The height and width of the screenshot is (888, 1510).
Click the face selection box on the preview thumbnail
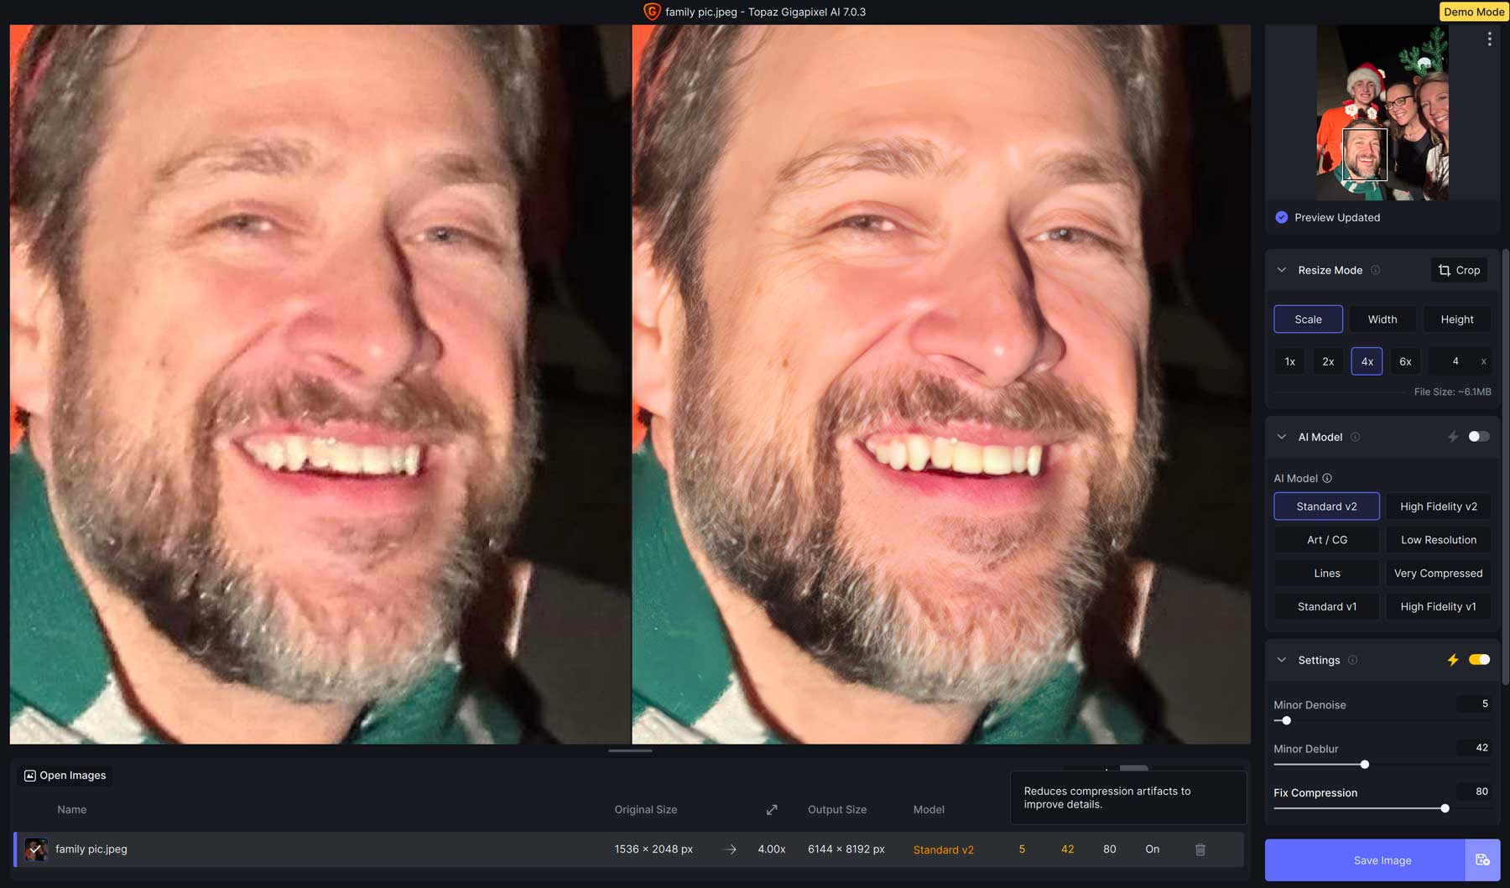pyautogui.click(x=1366, y=154)
